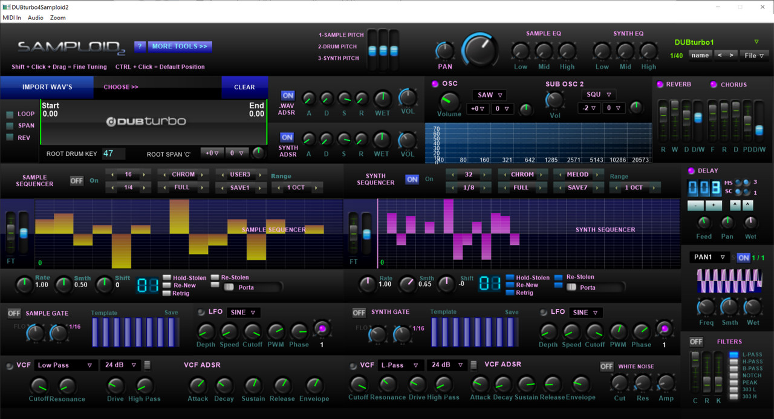Click the WAV ADSR Attack knob
Viewport: 774px width, 419px height.
(308, 98)
